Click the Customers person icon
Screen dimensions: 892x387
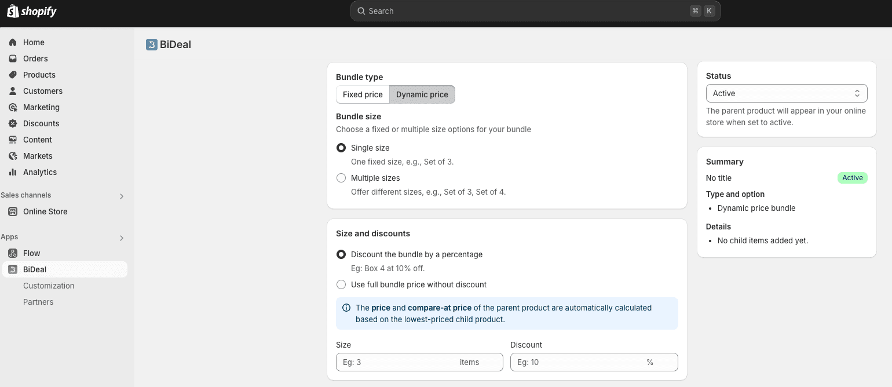tap(13, 91)
